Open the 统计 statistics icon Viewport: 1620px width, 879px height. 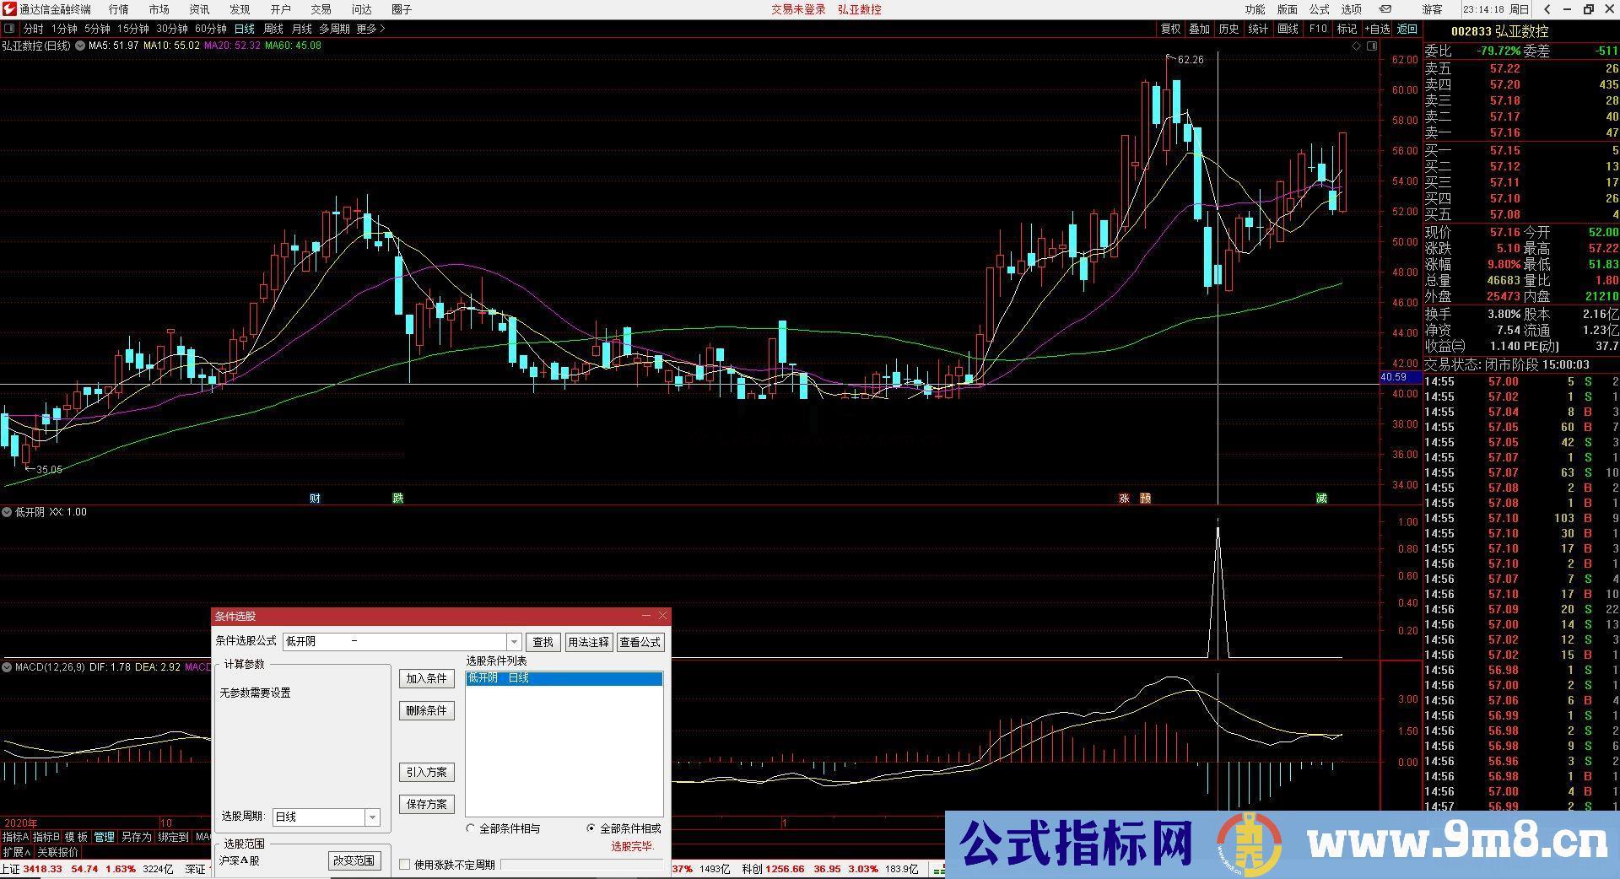pyautogui.click(x=1258, y=28)
